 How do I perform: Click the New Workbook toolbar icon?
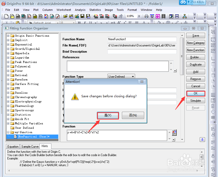[x=18, y=16]
